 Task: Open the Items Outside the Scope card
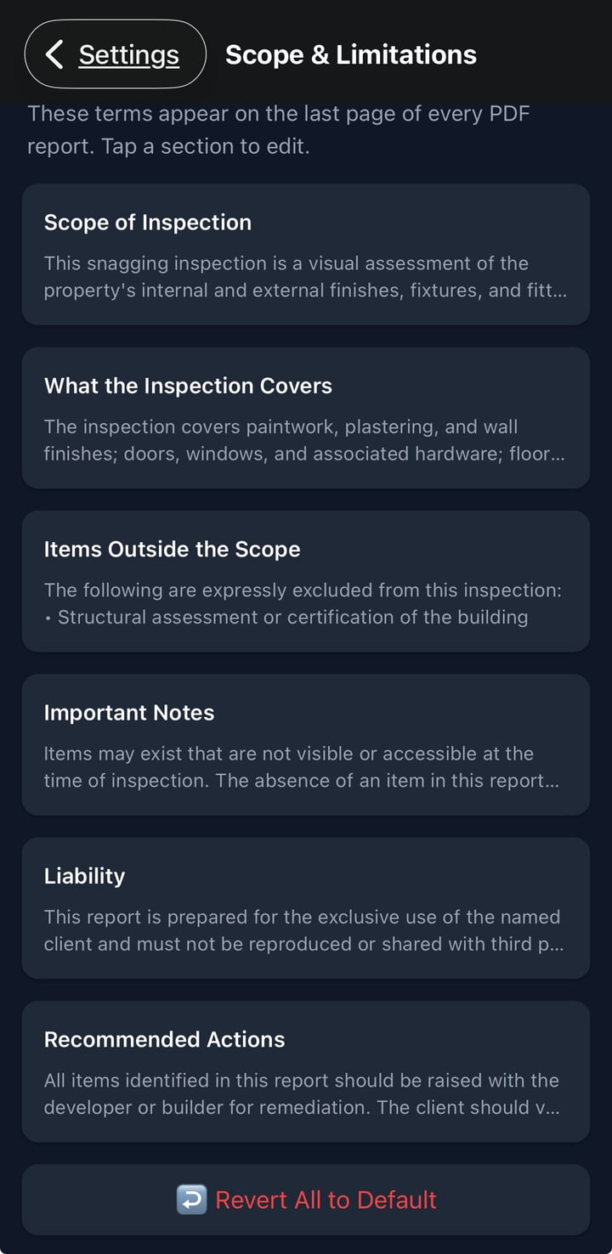pos(306,581)
